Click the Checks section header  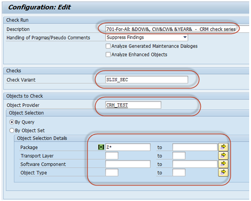click(x=14, y=71)
